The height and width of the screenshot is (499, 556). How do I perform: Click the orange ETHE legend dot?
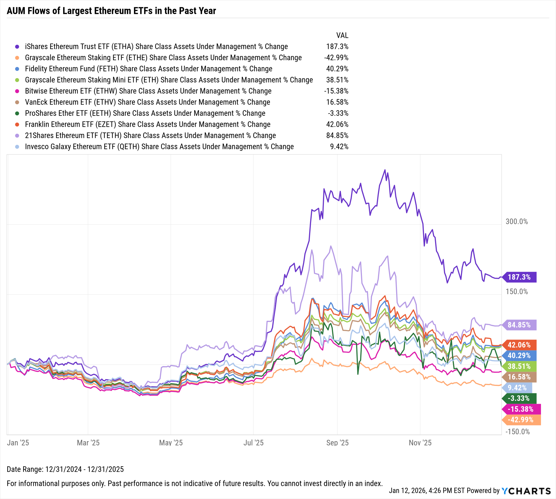[17, 58]
